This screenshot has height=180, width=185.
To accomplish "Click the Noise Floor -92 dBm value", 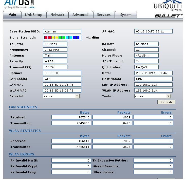I will pyautogui.click(x=146, y=56).
